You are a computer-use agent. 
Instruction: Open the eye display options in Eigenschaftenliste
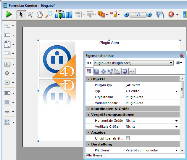[x=179, y=63]
